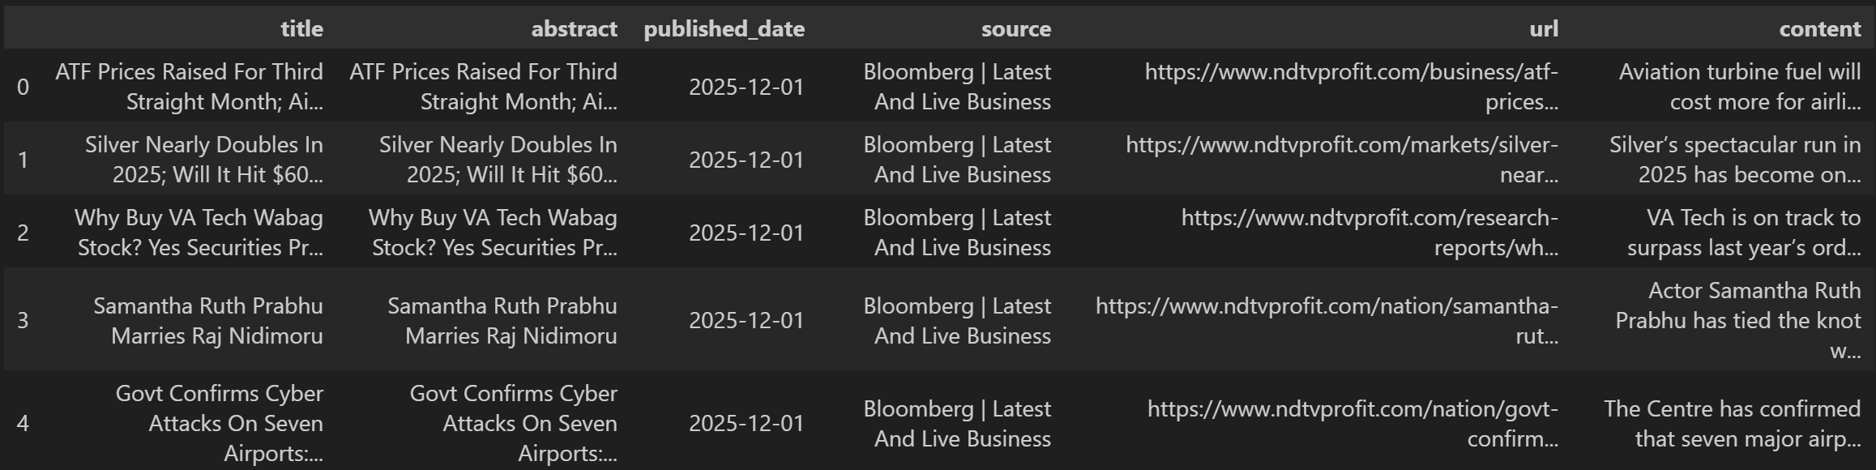Image resolution: width=1876 pixels, height=470 pixels.
Task: Click the VA Tech content cell
Action: pyautogui.click(x=1744, y=233)
